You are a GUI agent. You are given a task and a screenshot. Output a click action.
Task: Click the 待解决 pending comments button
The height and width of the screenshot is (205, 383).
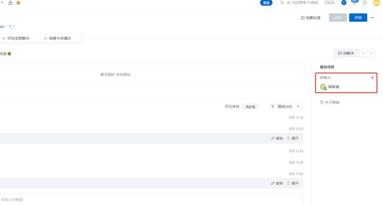tap(346, 54)
